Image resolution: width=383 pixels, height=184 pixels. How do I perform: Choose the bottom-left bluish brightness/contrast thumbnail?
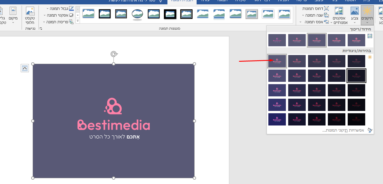pos(277,119)
